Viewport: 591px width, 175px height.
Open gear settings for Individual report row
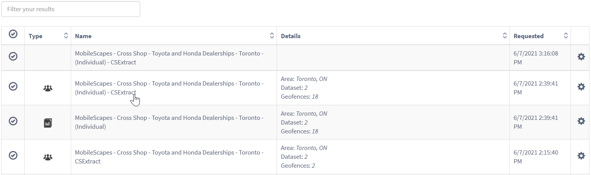(x=581, y=121)
